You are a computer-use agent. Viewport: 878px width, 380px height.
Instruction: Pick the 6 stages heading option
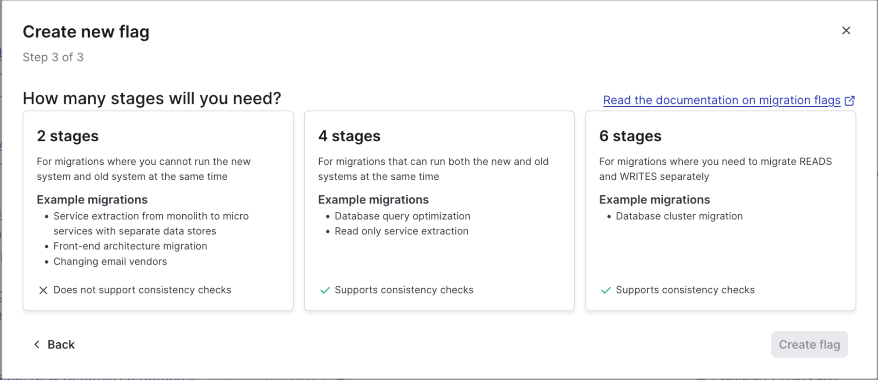tap(630, 136)
